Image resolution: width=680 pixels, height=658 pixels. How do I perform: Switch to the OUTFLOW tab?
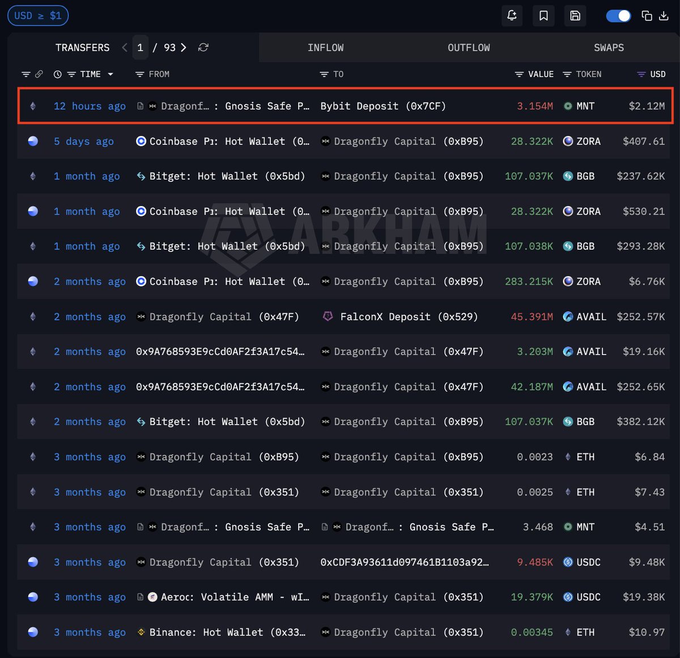(469, 48)
